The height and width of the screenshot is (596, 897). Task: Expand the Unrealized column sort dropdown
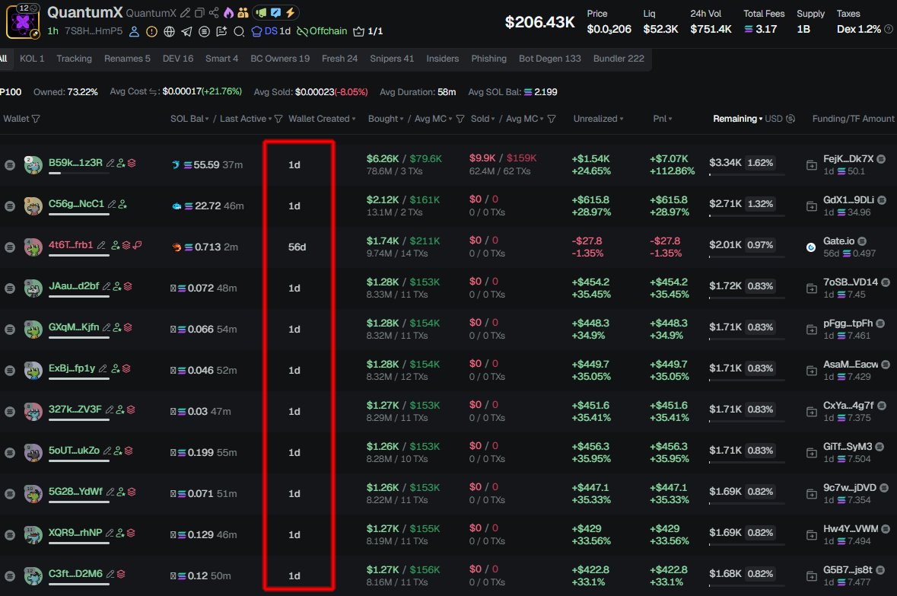[600, 119]
